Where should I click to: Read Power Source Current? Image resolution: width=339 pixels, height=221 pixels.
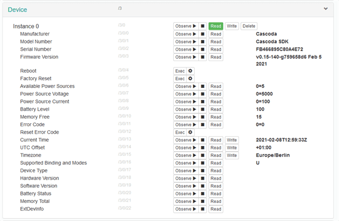click(216, 102)
